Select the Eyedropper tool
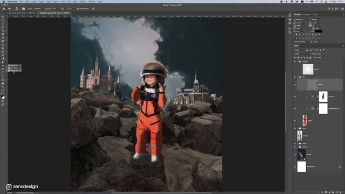Image resolution: width=345 pixels, height=194 pixels. [3, 38]
